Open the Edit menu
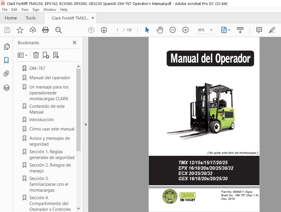281x212 pixels. [x=14, y=10]
